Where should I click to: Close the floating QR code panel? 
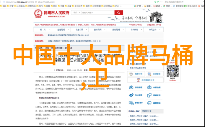point(179,57)
